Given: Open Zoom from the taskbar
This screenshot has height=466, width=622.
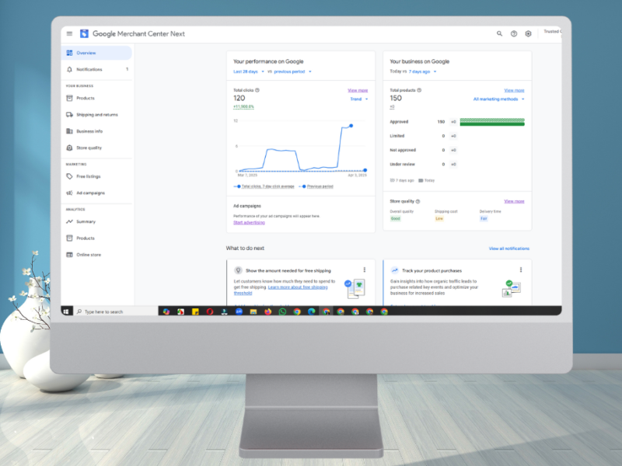Looking at the screenshot, I should (239, 312).
